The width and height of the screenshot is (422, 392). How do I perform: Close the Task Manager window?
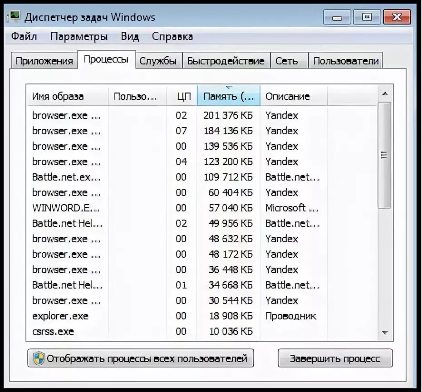397,17
